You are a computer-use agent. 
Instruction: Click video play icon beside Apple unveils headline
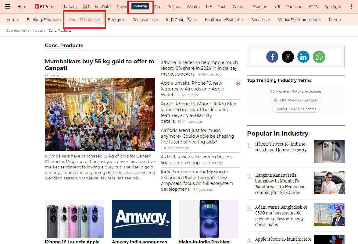click(238, 83)
